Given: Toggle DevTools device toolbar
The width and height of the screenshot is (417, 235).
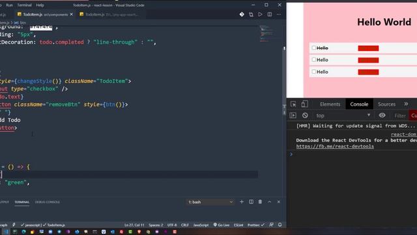Looking at the screenshot, I should click(x=305, y=104).
